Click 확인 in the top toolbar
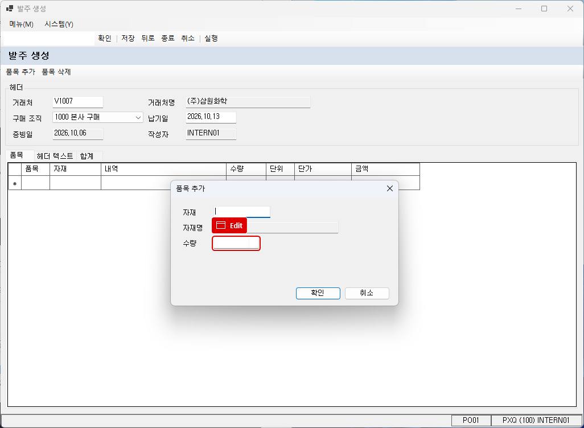Viewport: 584px width, 428px height. click(x=105, y=38)
